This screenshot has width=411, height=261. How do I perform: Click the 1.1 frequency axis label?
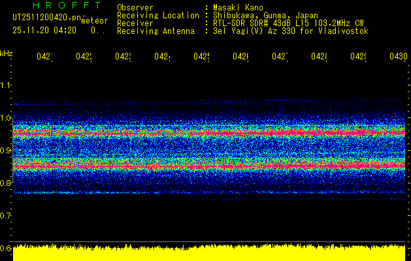[x=6, y=85]
